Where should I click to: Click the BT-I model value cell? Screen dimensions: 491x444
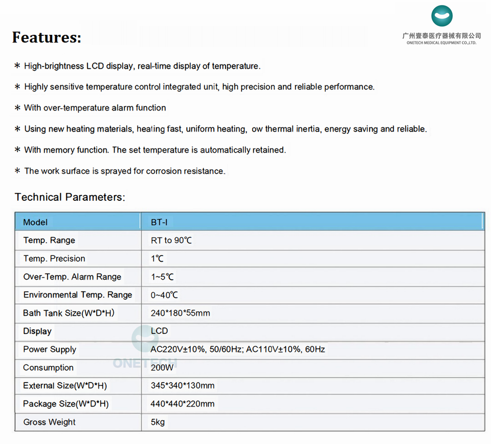tap(159, 222)
